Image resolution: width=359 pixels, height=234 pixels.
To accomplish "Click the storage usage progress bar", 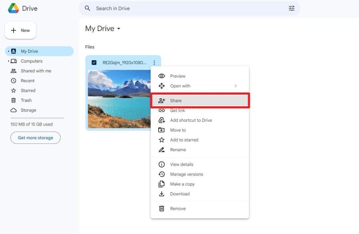I will tap(37, 118).
